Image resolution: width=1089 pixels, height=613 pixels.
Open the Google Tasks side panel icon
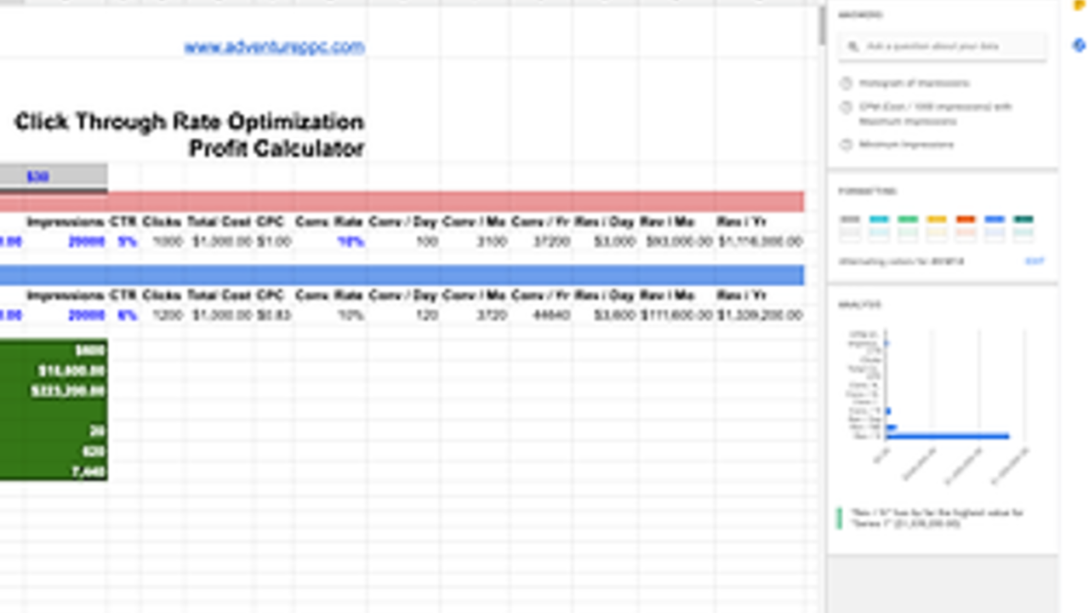[x=1080, y=46]
